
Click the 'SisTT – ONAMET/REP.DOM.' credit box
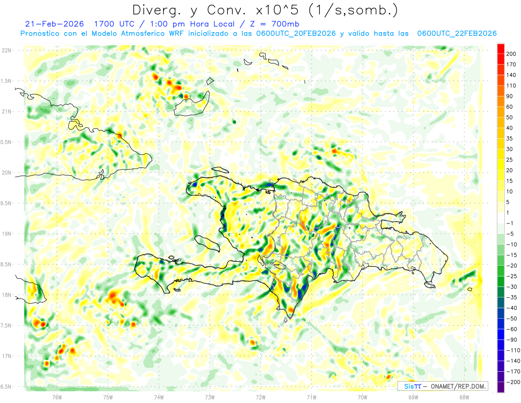click(x=443, y=386)
